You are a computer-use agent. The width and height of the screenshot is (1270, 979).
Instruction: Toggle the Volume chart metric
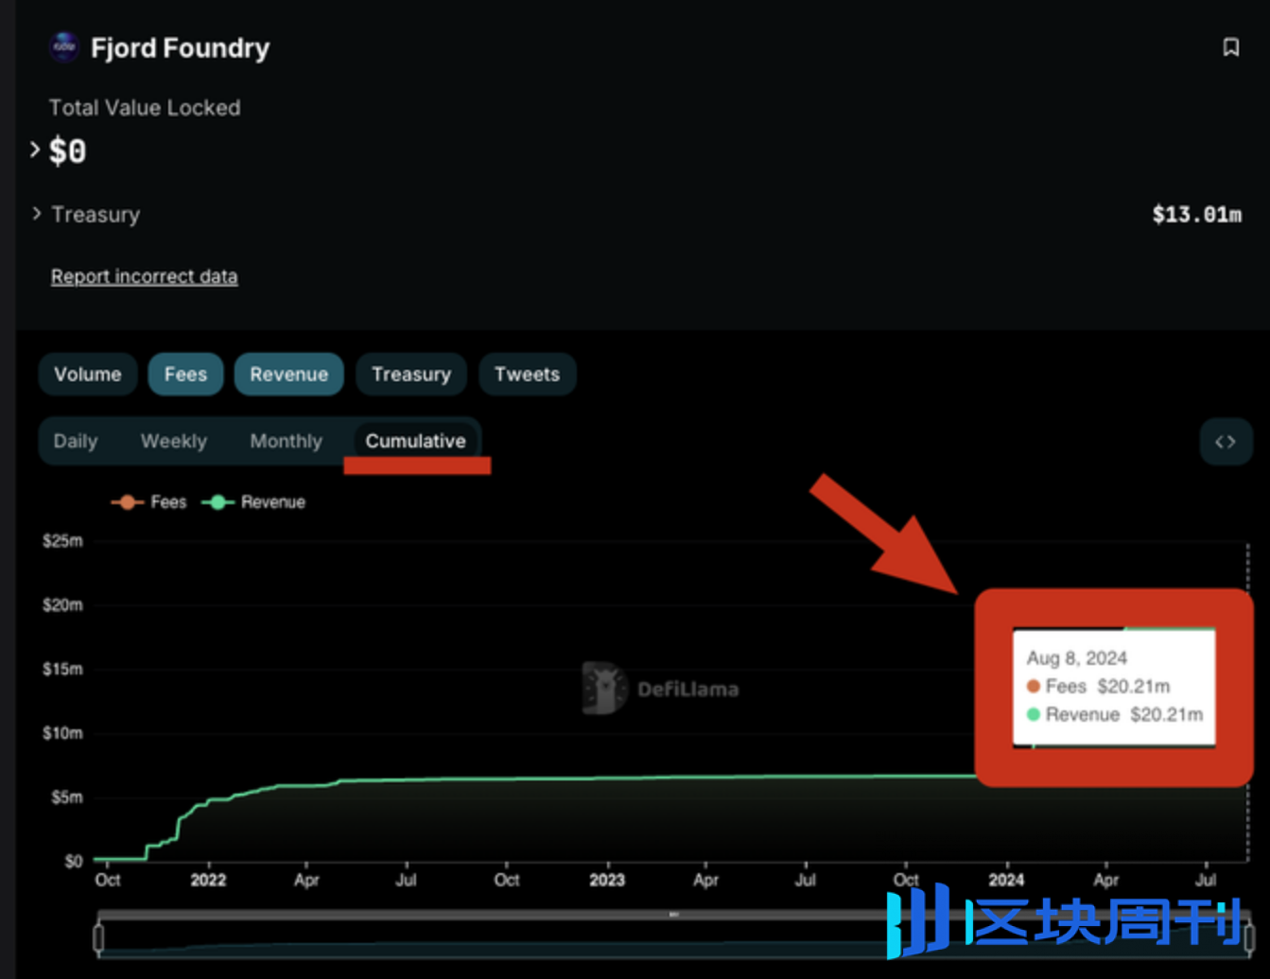coord(88,375)
